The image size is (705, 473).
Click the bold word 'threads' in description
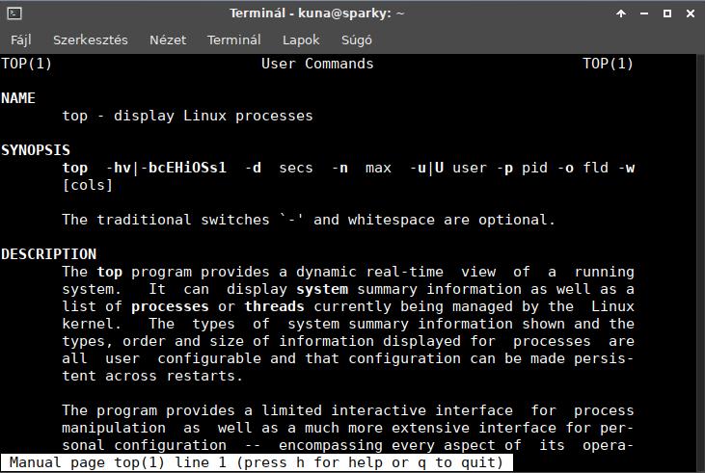274,306
